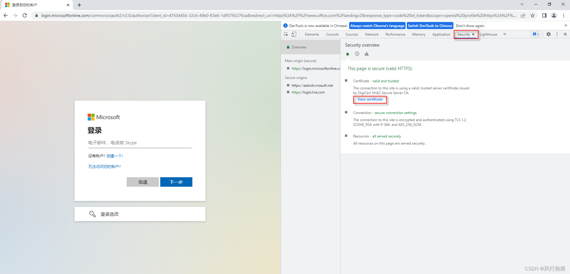Toggle the device toolbar in DevTools
Image resolution: width=570 pixels, height=274 pixels.
[294, 34]
